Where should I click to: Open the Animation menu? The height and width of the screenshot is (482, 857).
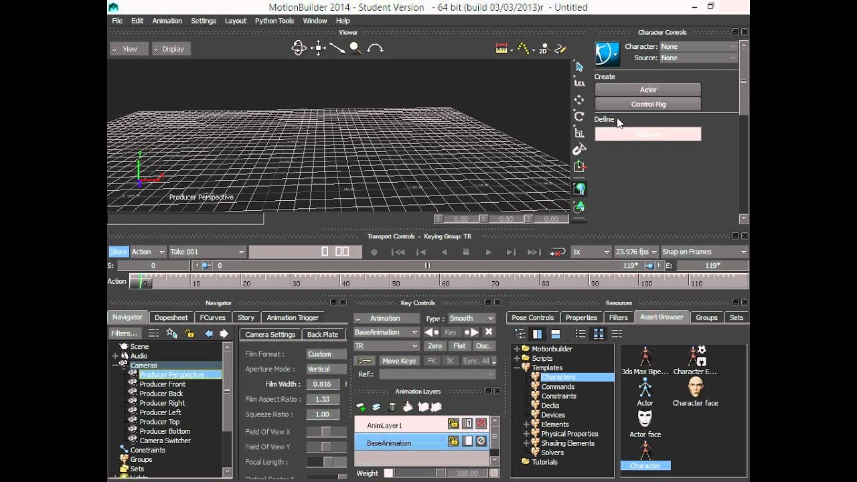pos(167,21)
